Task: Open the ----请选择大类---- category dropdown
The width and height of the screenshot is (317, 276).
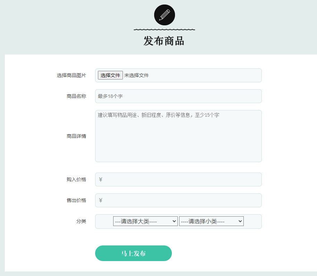Action: pyautogui.click(x=145, y=221)
